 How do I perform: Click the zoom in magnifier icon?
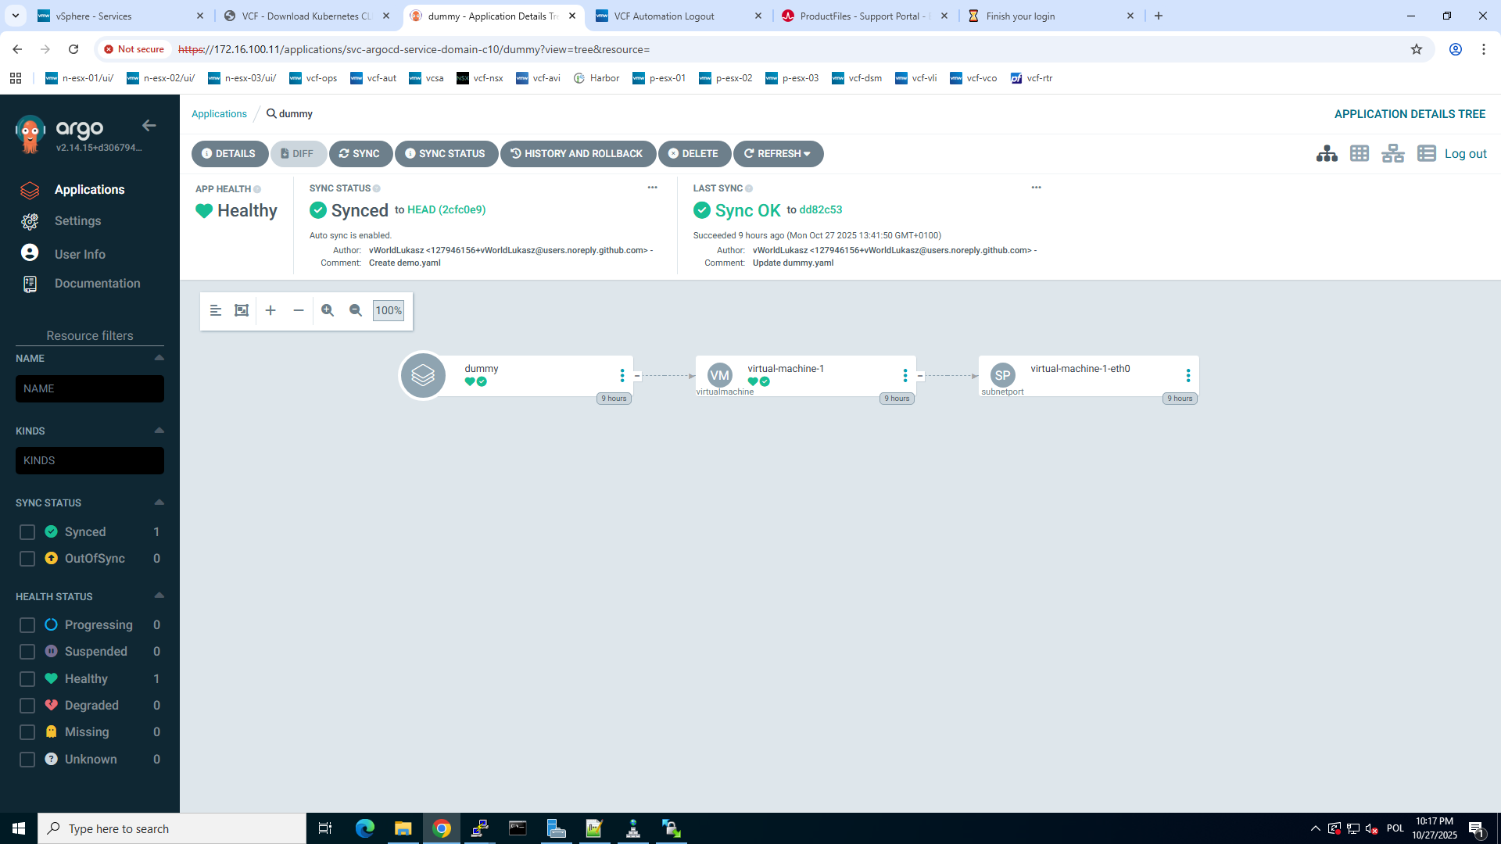pos(328,310)
